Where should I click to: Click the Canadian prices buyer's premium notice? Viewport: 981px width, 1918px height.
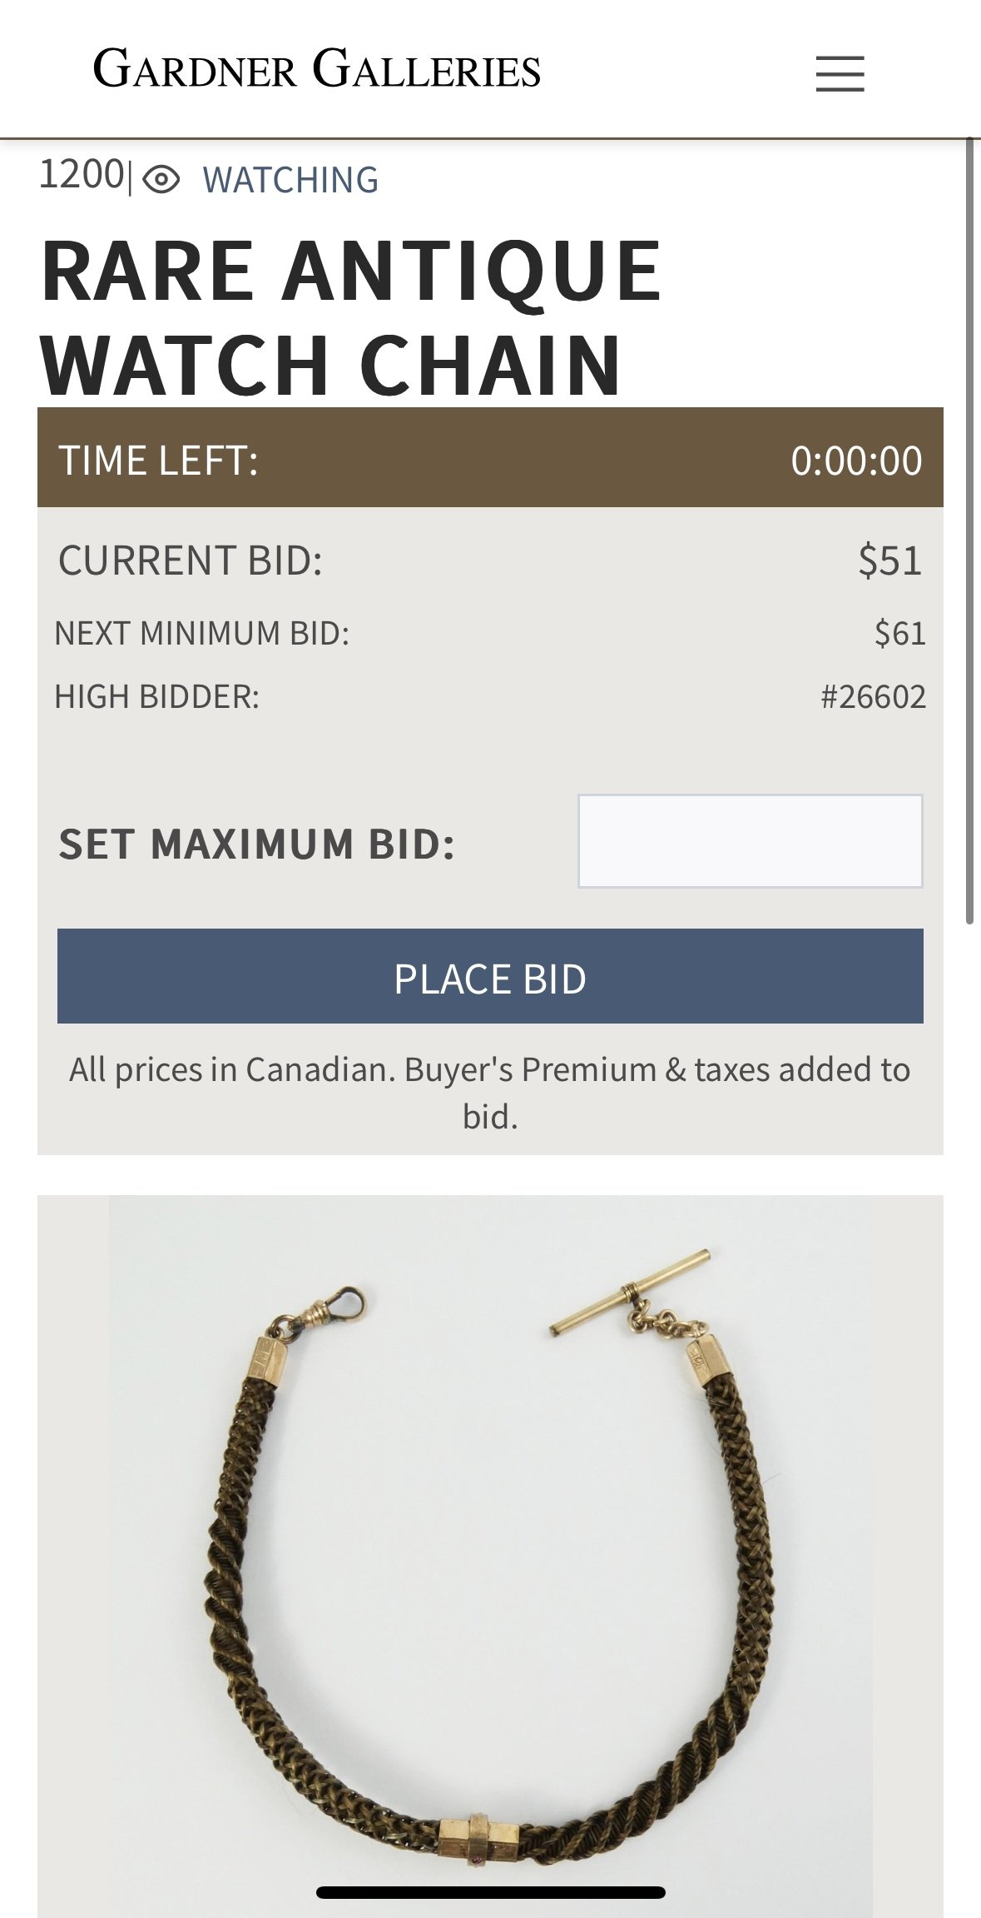point(490,1092)
